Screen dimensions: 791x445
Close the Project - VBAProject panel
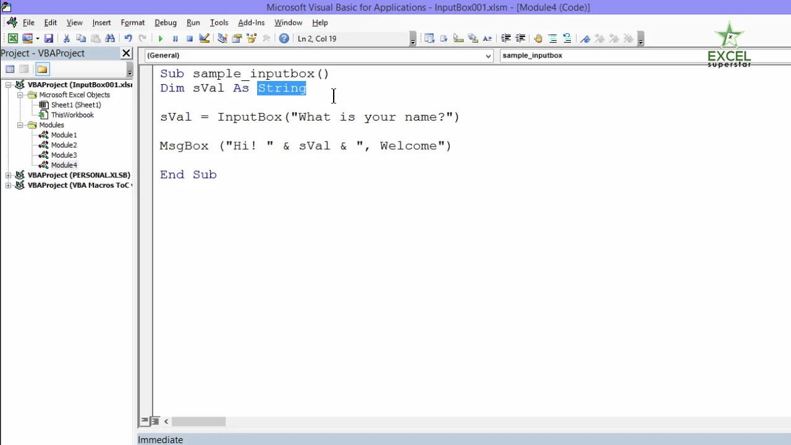pos(126,53)
